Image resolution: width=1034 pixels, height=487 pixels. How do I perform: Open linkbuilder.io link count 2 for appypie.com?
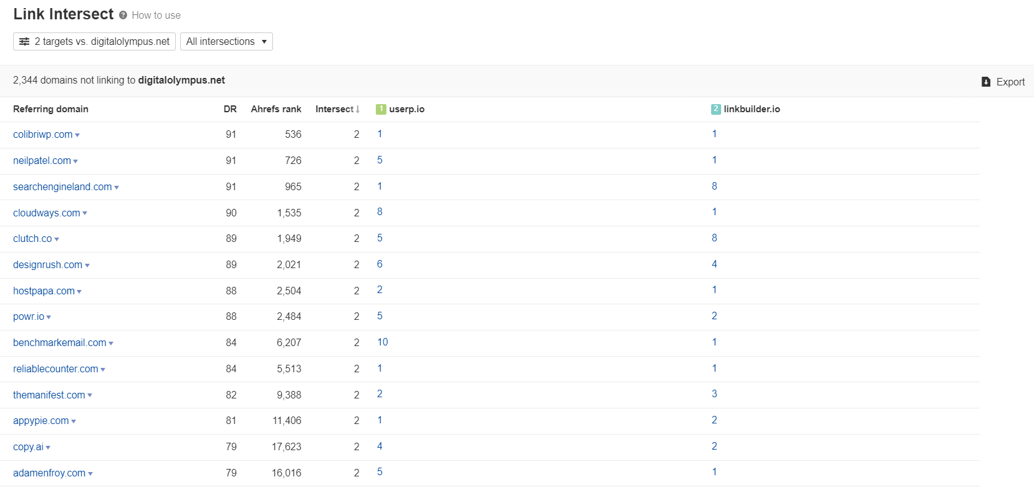tap(714, 420)
